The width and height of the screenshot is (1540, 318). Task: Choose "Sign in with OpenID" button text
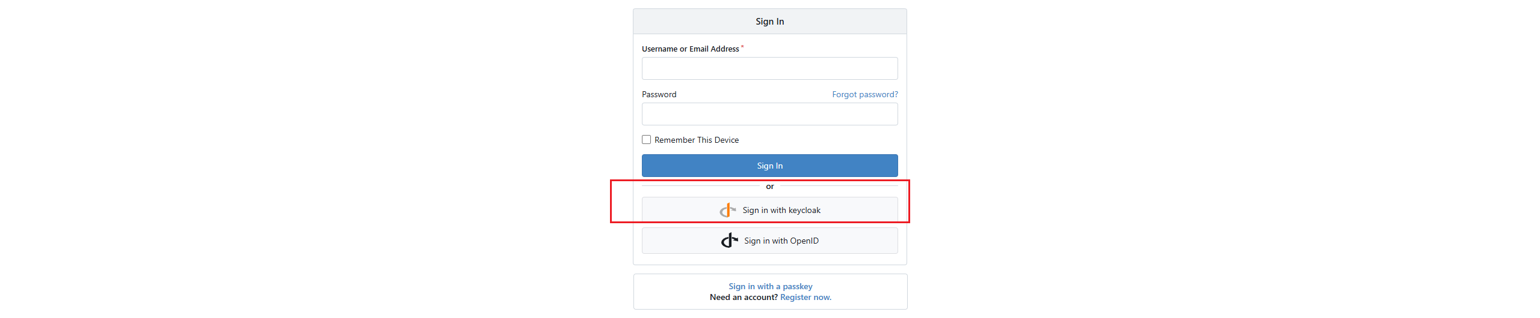point(781,241)
